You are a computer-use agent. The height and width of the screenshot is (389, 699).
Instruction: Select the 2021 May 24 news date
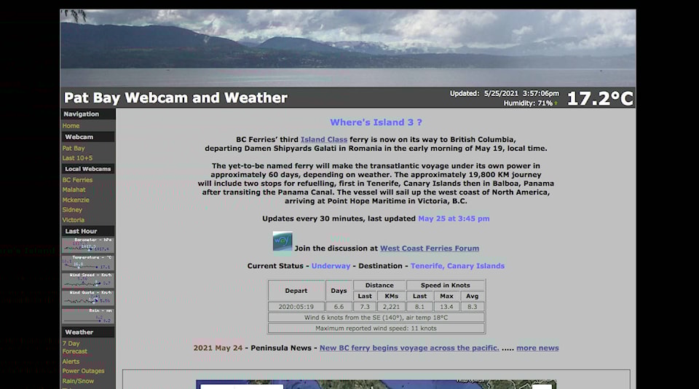point(218,348)
